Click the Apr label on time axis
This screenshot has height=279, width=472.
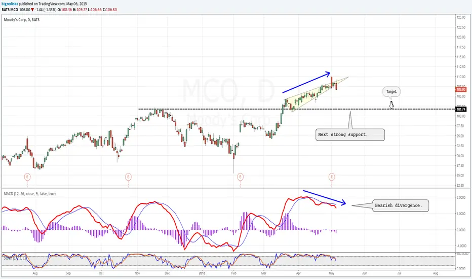pyautogui.click(x=298, y=273)
